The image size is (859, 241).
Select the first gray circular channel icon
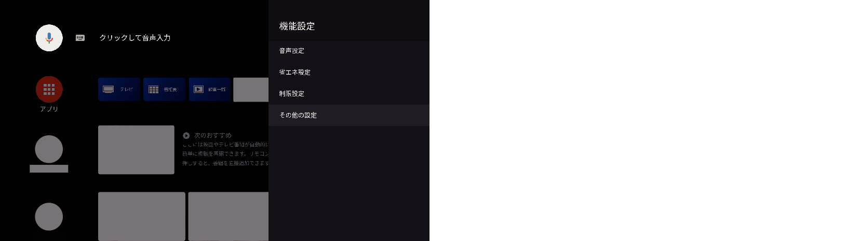(49, 149)
